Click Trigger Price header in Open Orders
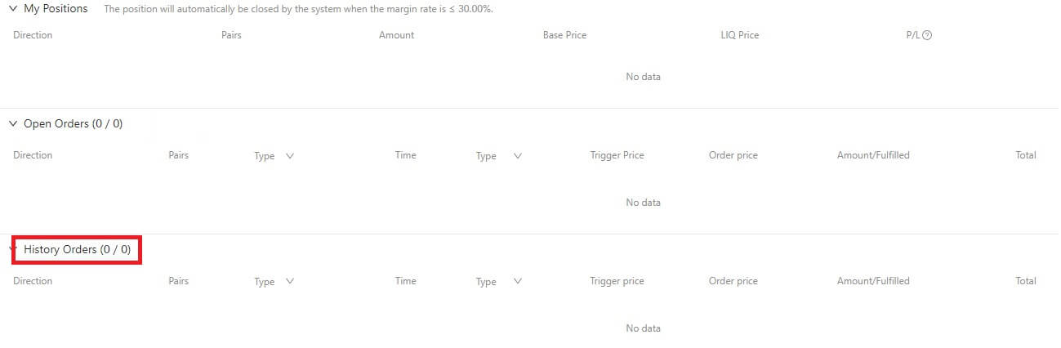 (x=617, y=155)
